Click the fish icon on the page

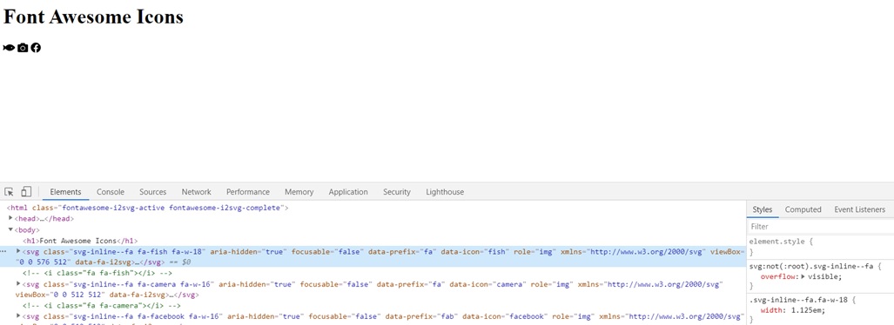(9, 48)
